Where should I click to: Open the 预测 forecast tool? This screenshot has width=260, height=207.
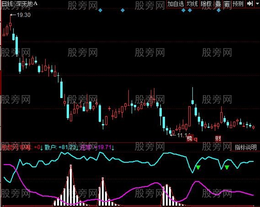(x=238, y=4)
